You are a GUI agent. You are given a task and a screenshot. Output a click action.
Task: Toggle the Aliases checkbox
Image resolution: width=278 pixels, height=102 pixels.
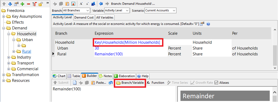click(x=216, y=83)
